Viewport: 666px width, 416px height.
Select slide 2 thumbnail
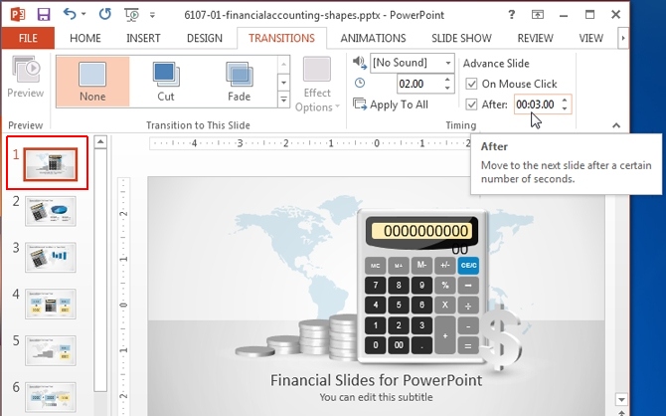pos(51,211)
